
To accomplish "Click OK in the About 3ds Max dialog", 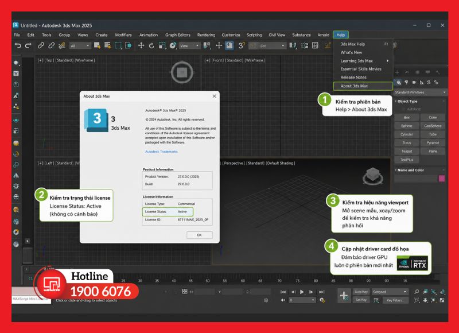I will click(x=199, y=235).
